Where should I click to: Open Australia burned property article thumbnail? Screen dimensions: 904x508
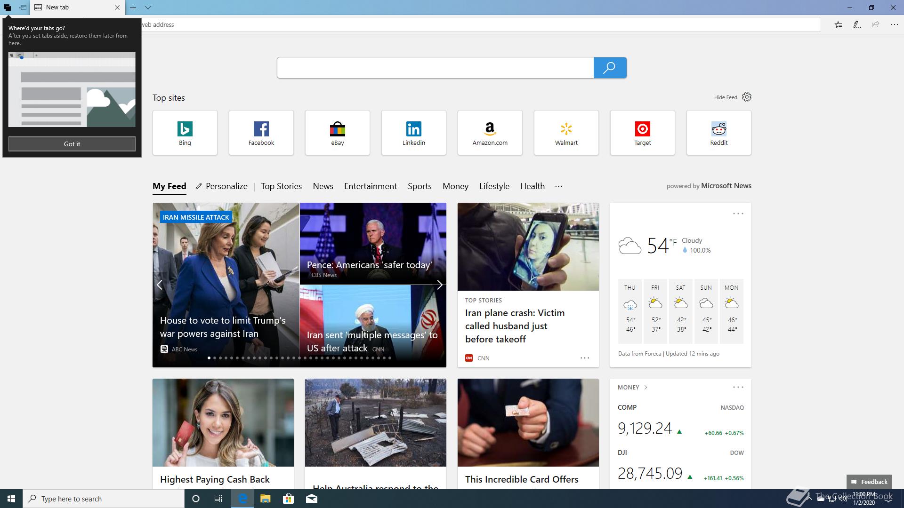click(x=376, y=423)
